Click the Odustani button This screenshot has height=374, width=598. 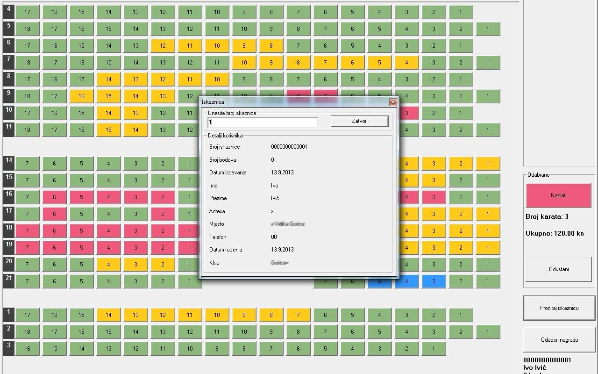pos(558,269)
